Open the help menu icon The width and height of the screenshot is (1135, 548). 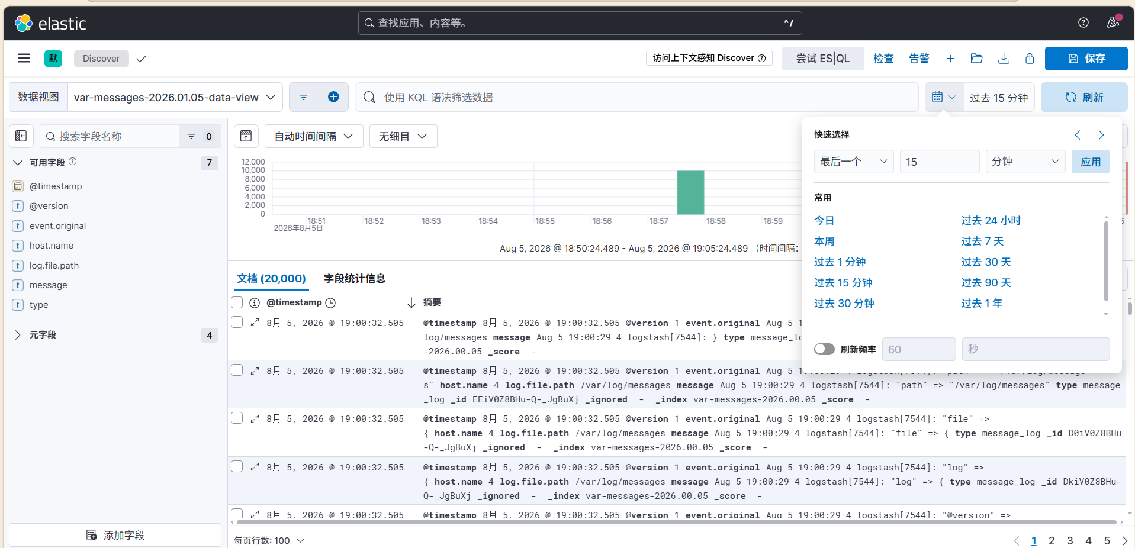click(x=1083, y=22)
